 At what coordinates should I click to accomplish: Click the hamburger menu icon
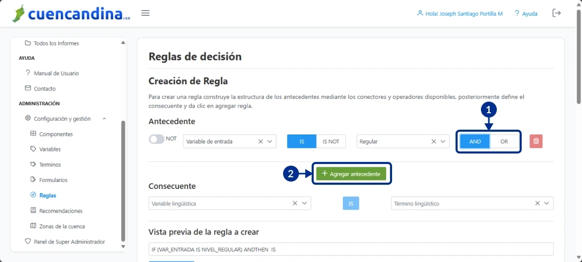[x=145, y=13]
